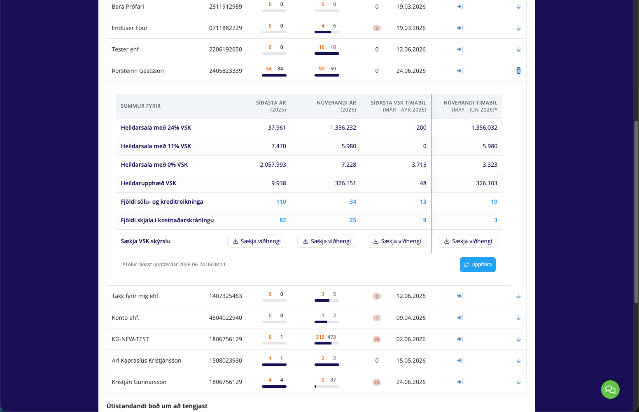Screen dimensions: 639x412
Task: Click the page vertical scrollbar
Action: pyautogui.click(x=636, y=206)
